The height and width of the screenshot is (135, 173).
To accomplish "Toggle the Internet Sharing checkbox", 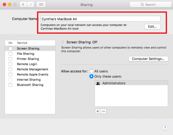I will tap(11, 80).
